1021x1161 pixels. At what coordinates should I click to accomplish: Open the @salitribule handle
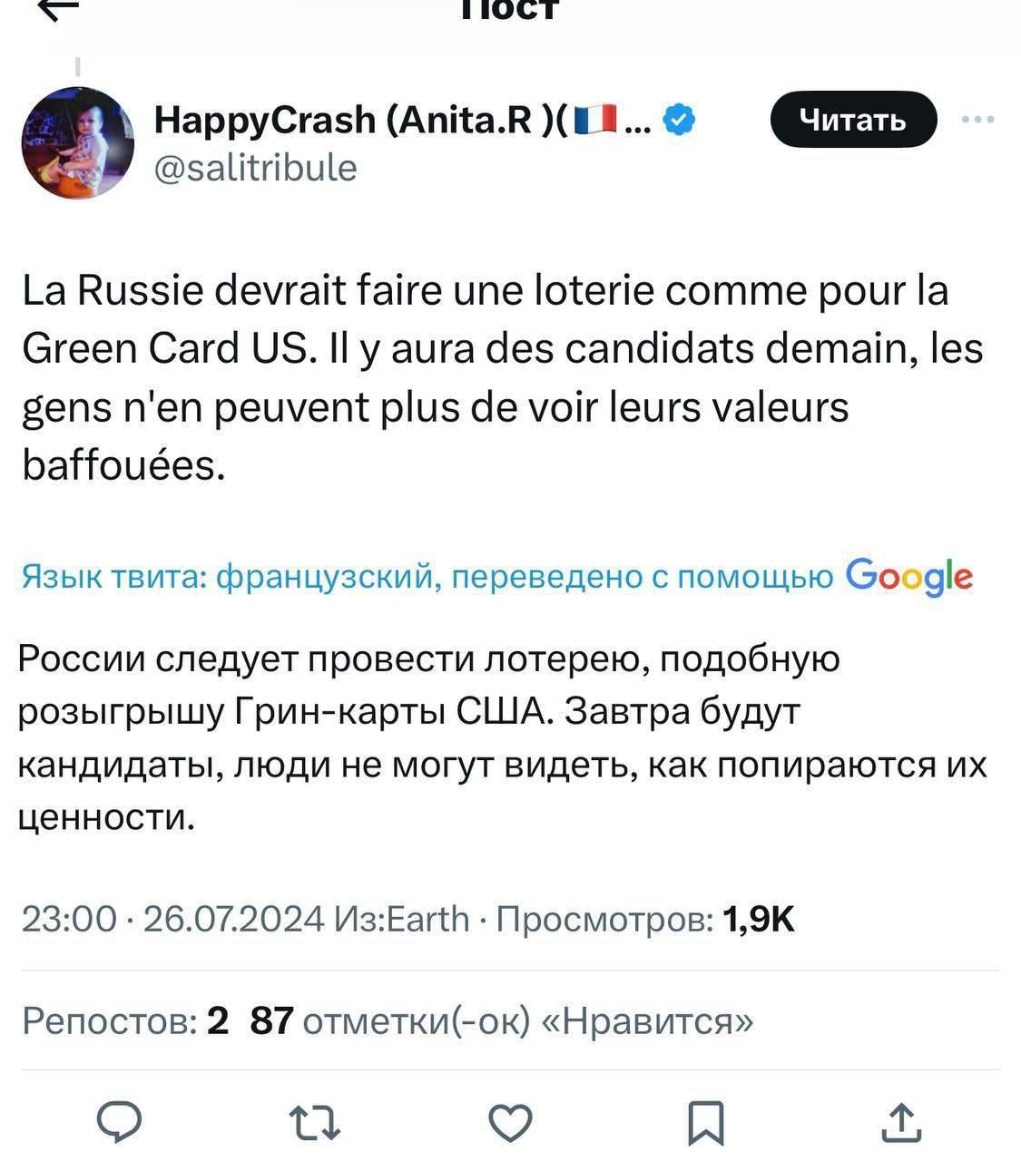(x=256, y=168)
